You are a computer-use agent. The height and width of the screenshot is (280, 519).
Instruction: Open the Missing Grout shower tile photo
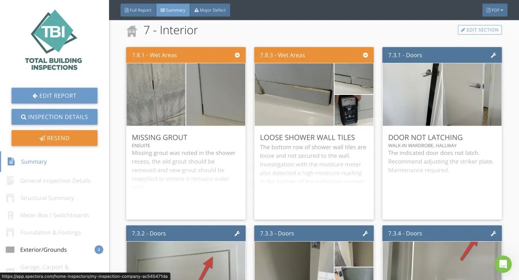156,94
